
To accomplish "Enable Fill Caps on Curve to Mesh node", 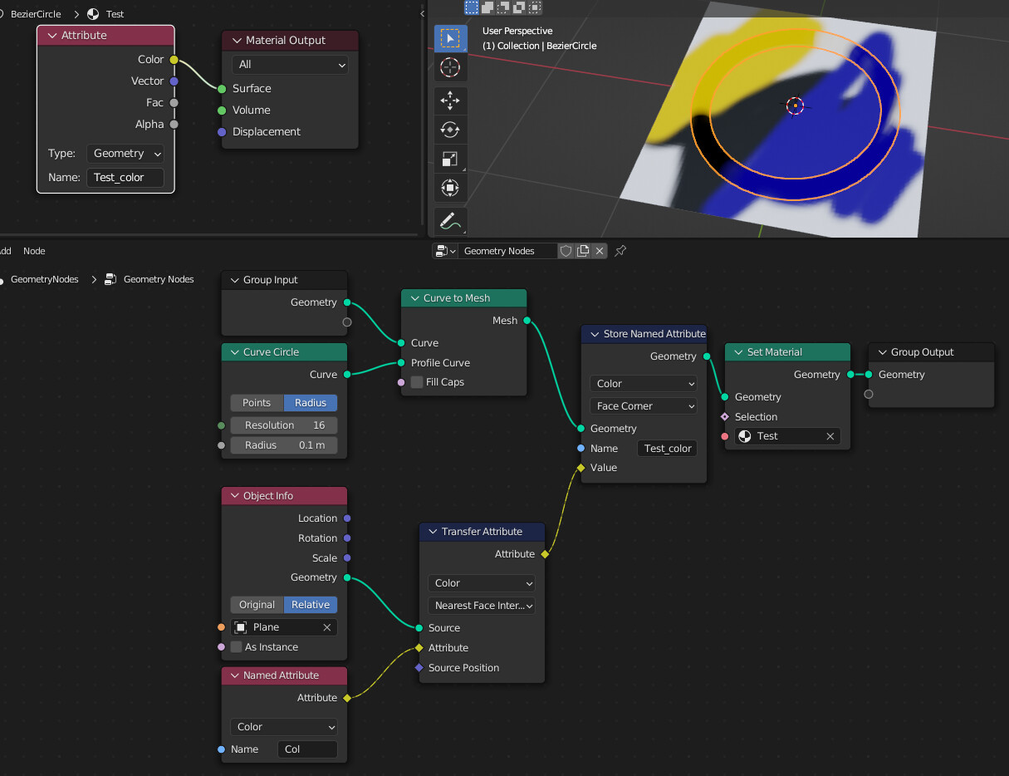I will (x=416, y=381).
